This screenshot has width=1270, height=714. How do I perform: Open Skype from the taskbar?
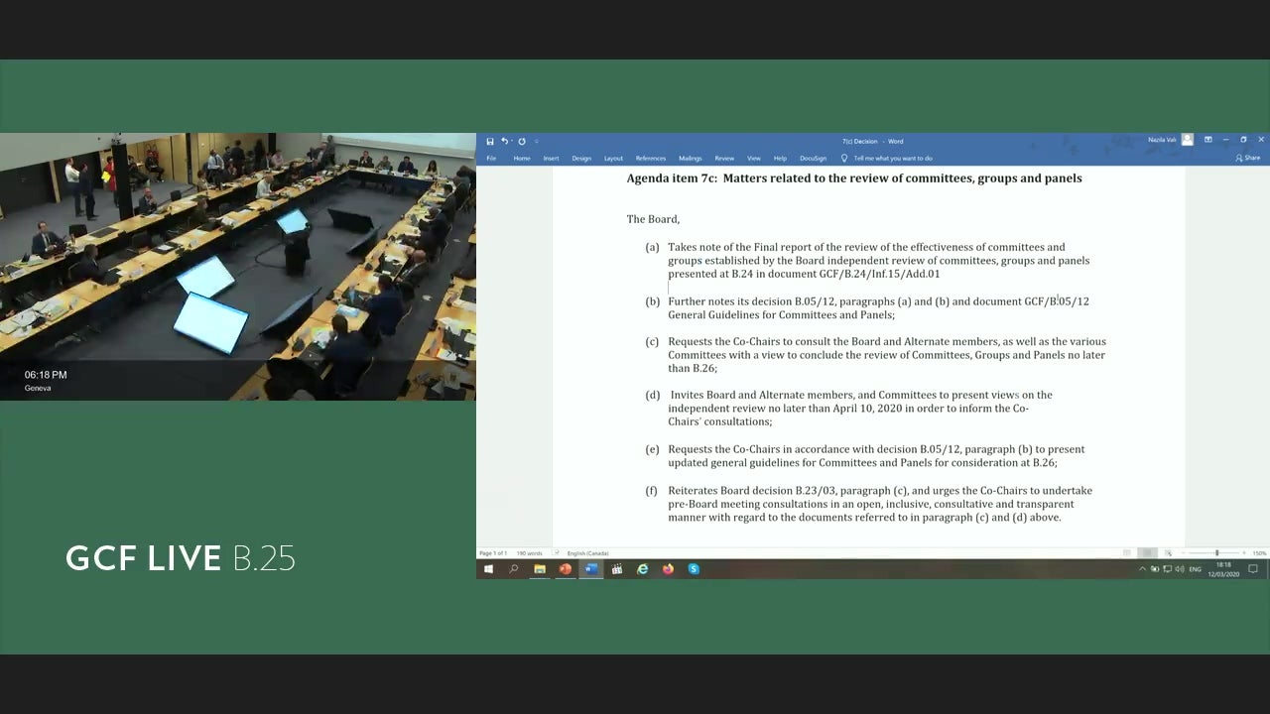694,569
